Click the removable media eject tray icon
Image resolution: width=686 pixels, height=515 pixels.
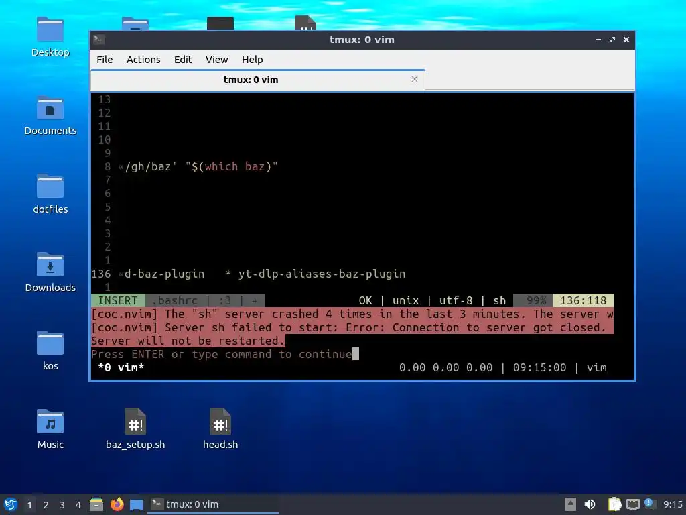(571, 504)
